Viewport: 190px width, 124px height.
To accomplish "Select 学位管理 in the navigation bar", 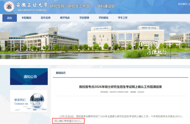I will [x=84, y=18].
